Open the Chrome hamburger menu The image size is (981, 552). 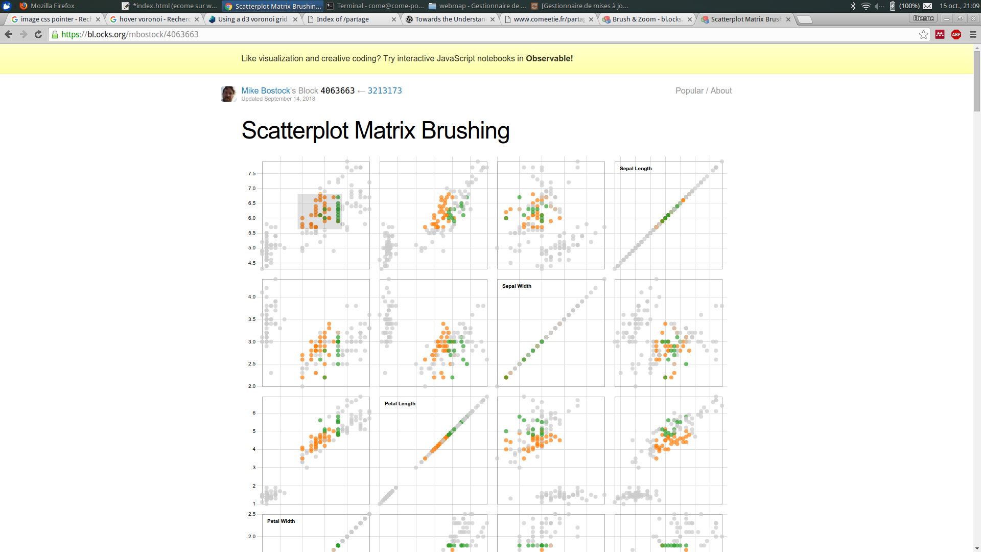973,34
